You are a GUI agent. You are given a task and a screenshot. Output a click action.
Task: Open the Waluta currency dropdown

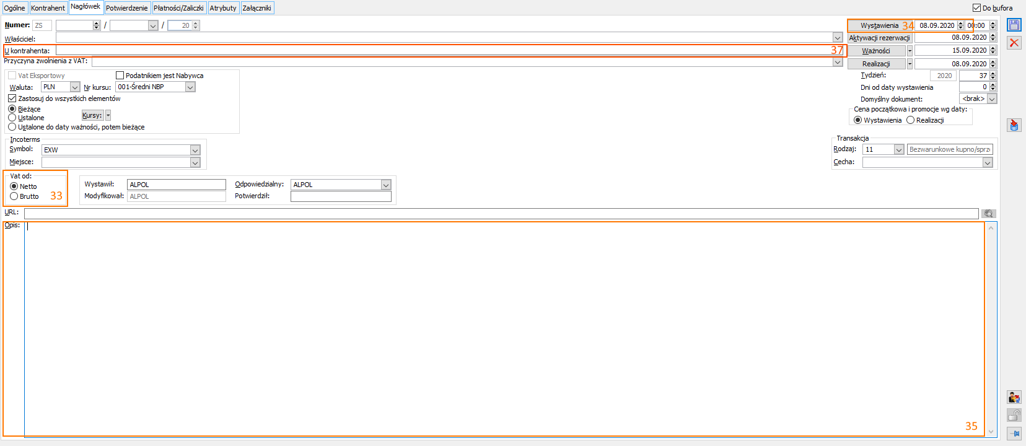(x=75, y=87)
